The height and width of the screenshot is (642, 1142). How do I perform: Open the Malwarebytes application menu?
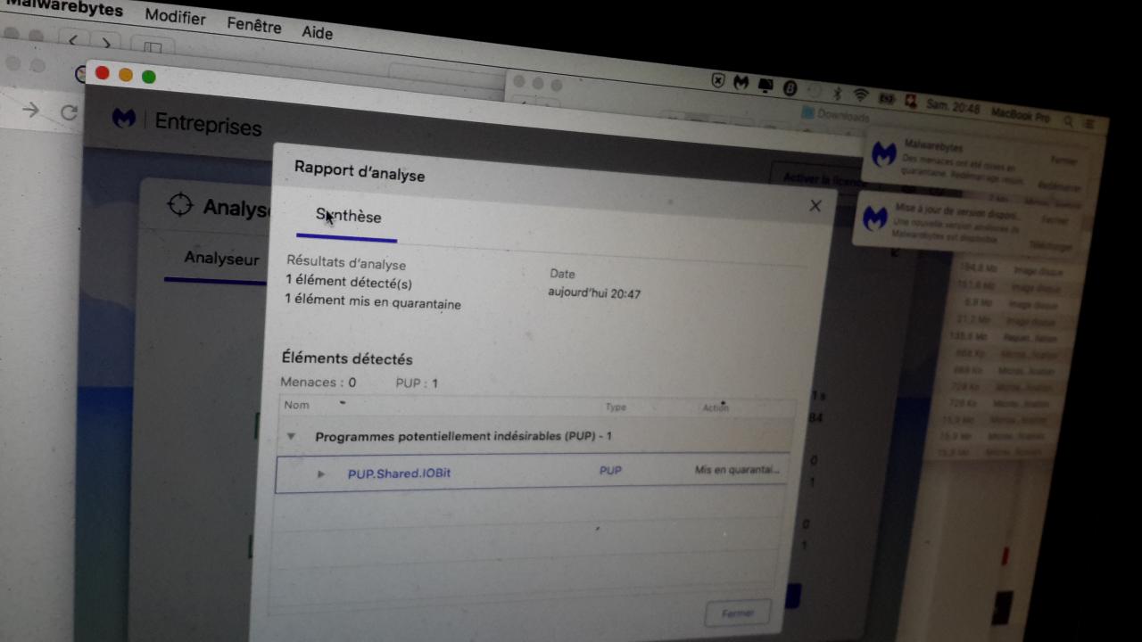click(x=63, y=7)
